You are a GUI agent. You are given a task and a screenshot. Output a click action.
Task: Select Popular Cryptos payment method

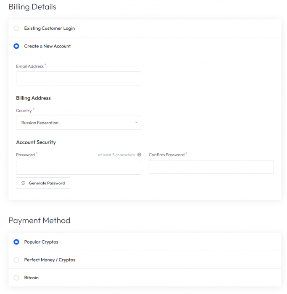[x=16, y=242]
